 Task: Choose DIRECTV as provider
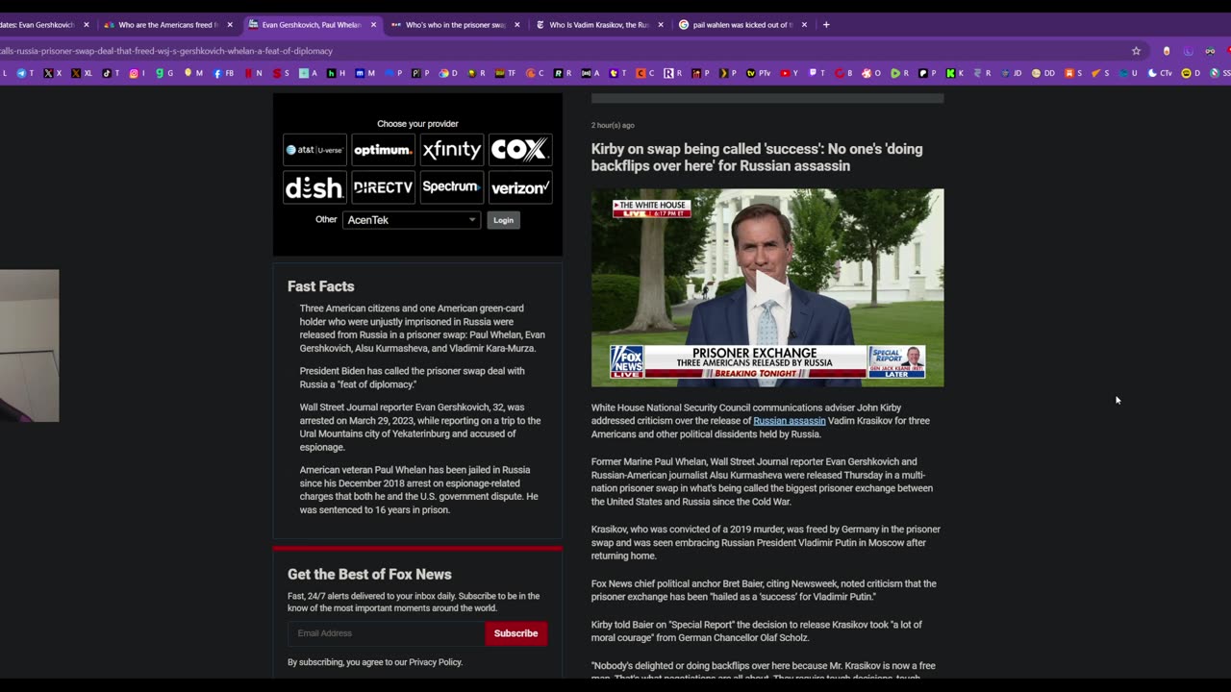click(x=383, y=187)
